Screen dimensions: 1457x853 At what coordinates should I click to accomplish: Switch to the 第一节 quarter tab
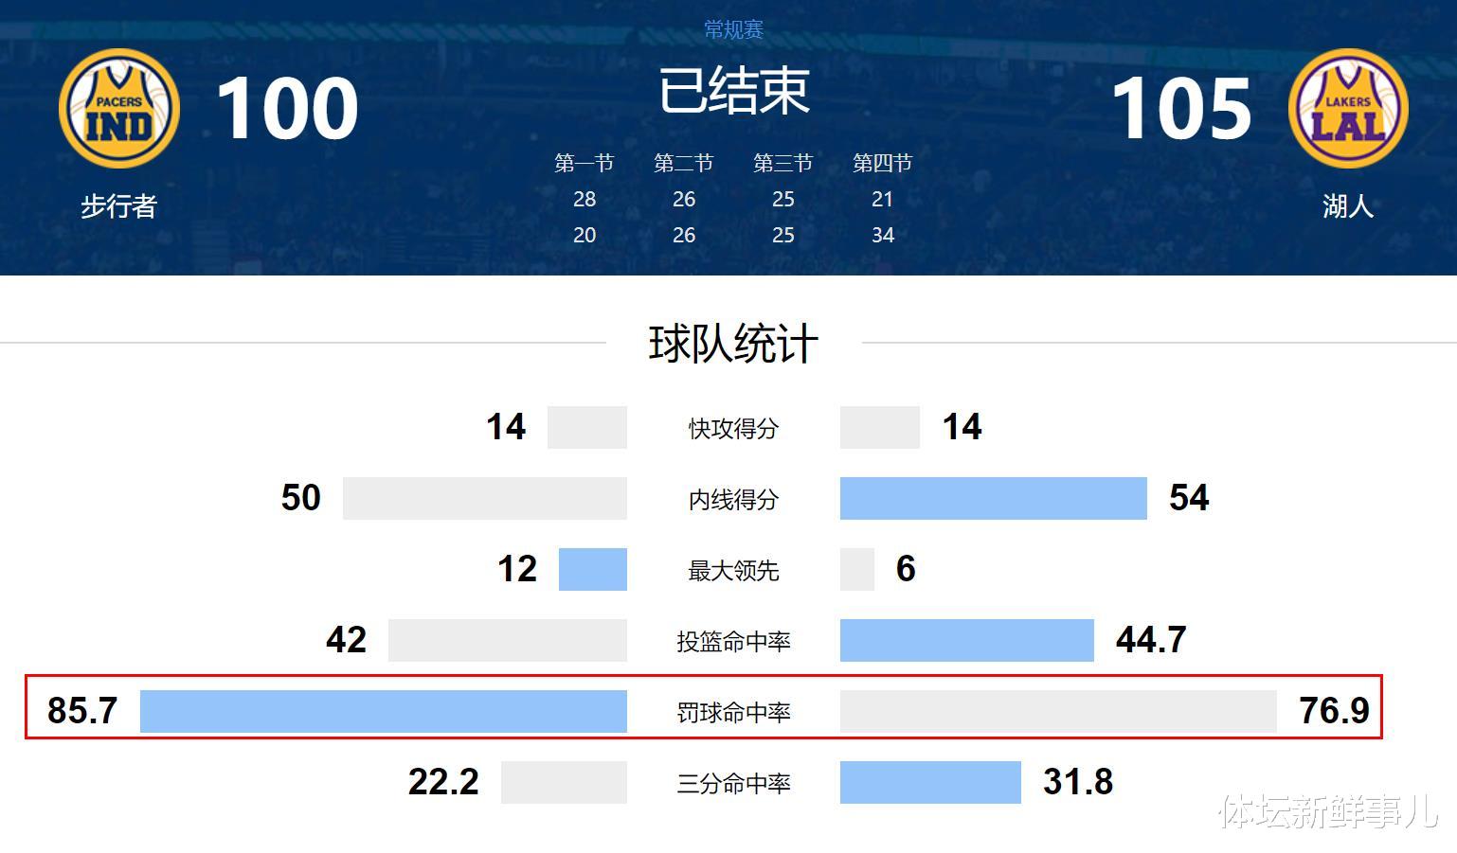coord(585,162)
